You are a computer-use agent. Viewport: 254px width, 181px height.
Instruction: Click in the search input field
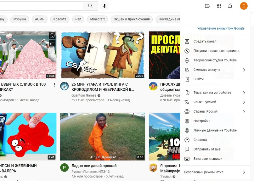[41, 6]
